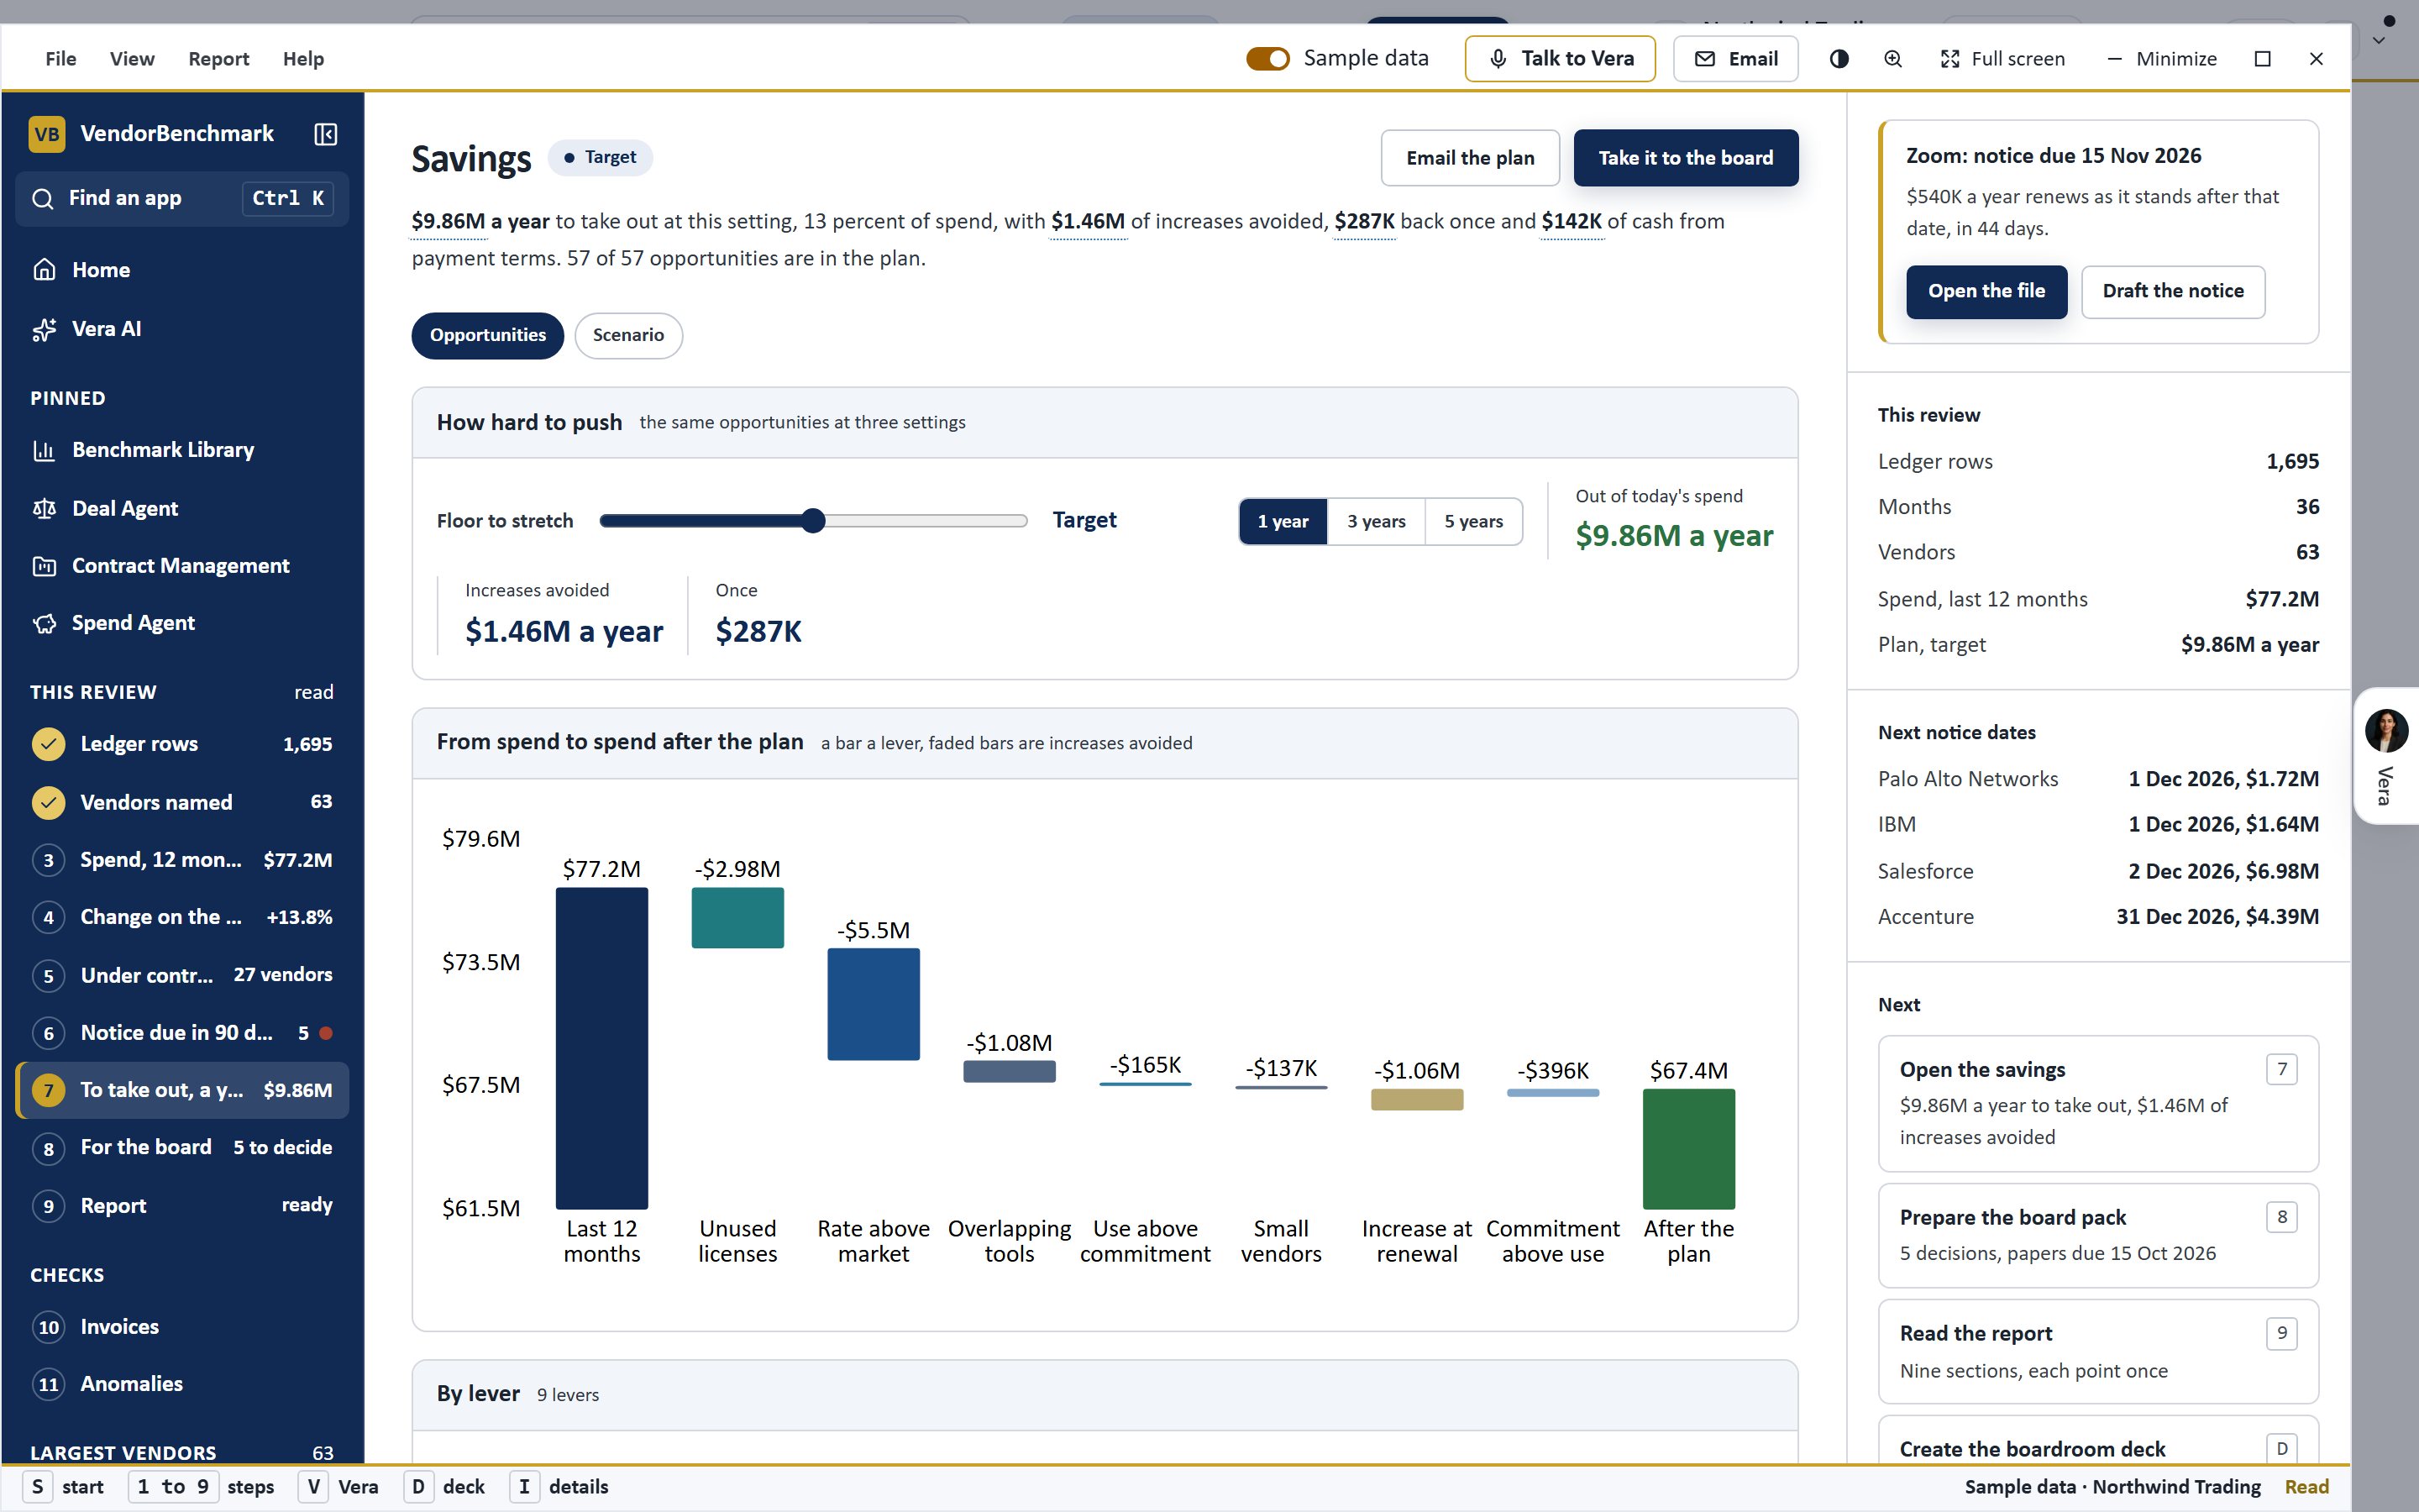Open the File menu
Screen dimensions: 2419x1512
(x=61, y=59)
